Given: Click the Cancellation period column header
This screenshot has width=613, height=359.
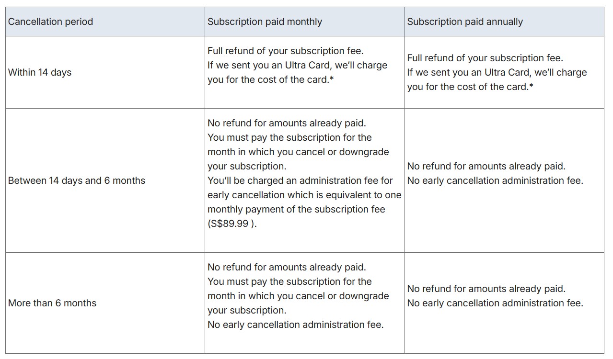Looking at the screenshot, I should pos(105,22).
